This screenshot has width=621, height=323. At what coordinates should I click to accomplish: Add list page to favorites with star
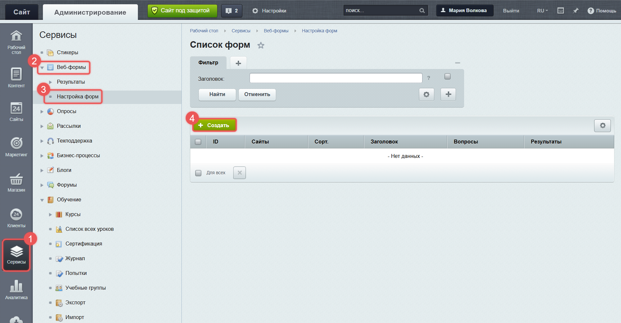tap(261, 45)
